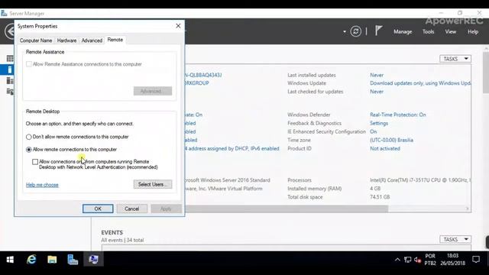Click the 4 GB installed memory value

pos(375,189)
